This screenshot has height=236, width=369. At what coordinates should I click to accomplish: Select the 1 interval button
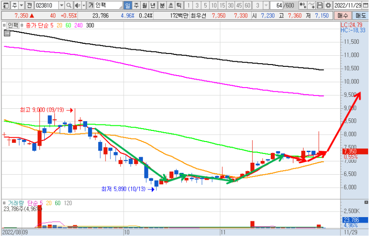(x=189, y=5)
